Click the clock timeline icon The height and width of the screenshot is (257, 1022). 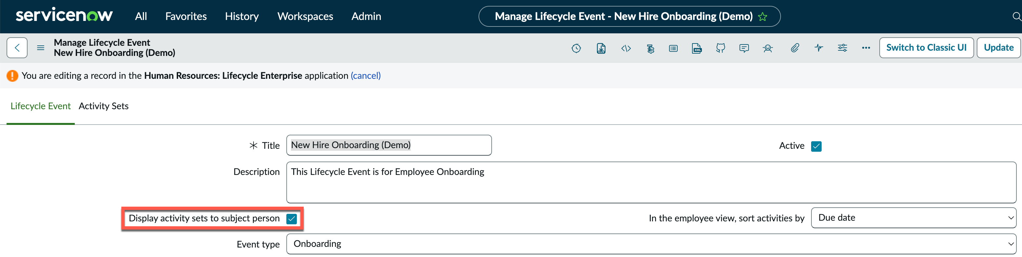pyautogui.click(x=576, y=48)
